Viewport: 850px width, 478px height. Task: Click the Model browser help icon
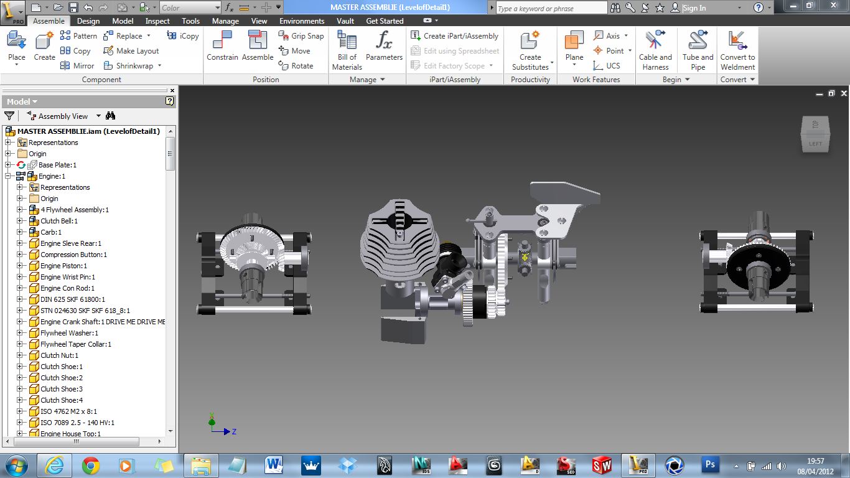coord(170,101)
